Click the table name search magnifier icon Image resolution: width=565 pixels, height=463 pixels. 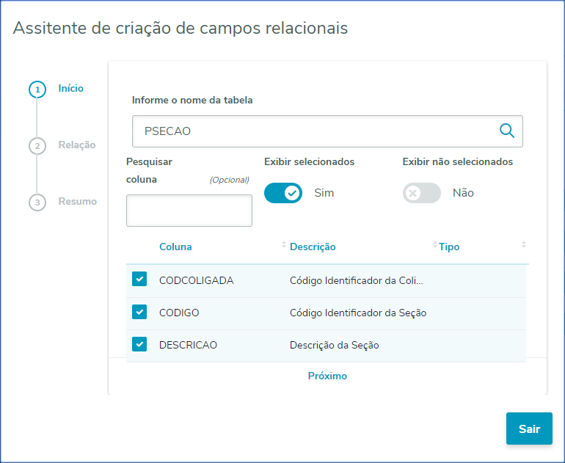507,131
